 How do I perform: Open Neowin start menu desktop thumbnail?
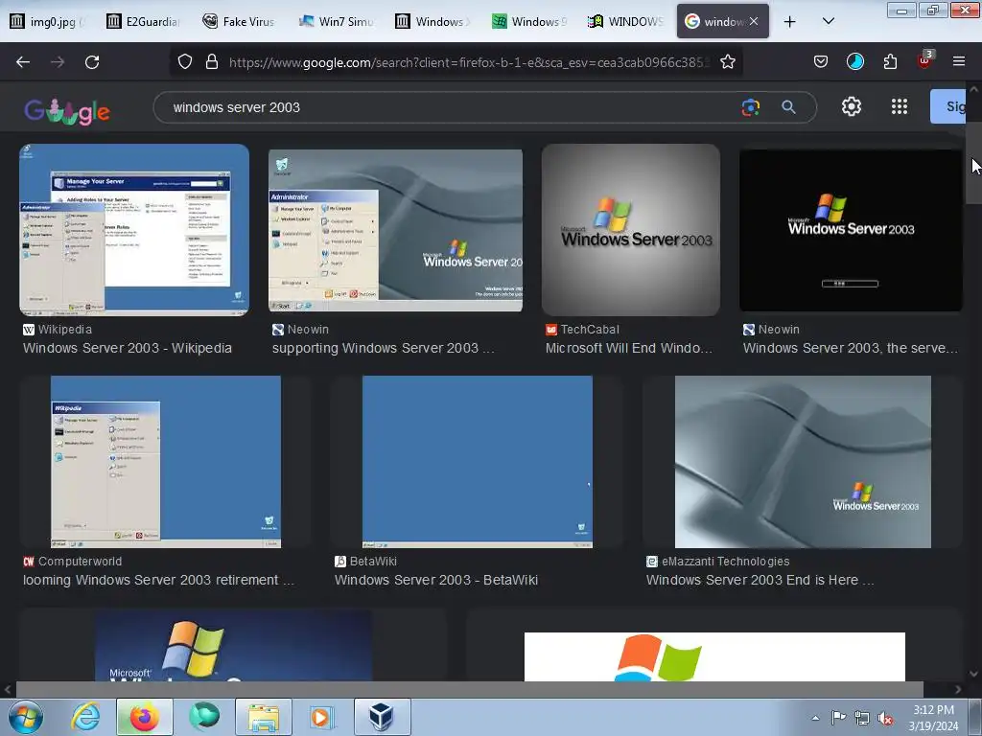(395, 230)
